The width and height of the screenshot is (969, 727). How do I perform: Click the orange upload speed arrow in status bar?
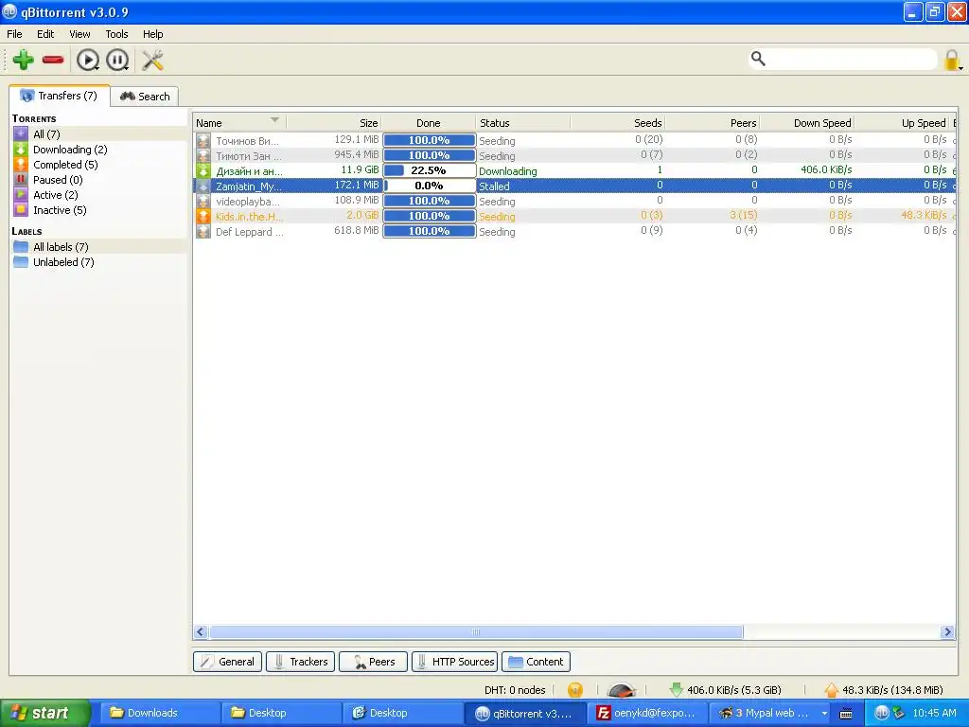[831, 690]
